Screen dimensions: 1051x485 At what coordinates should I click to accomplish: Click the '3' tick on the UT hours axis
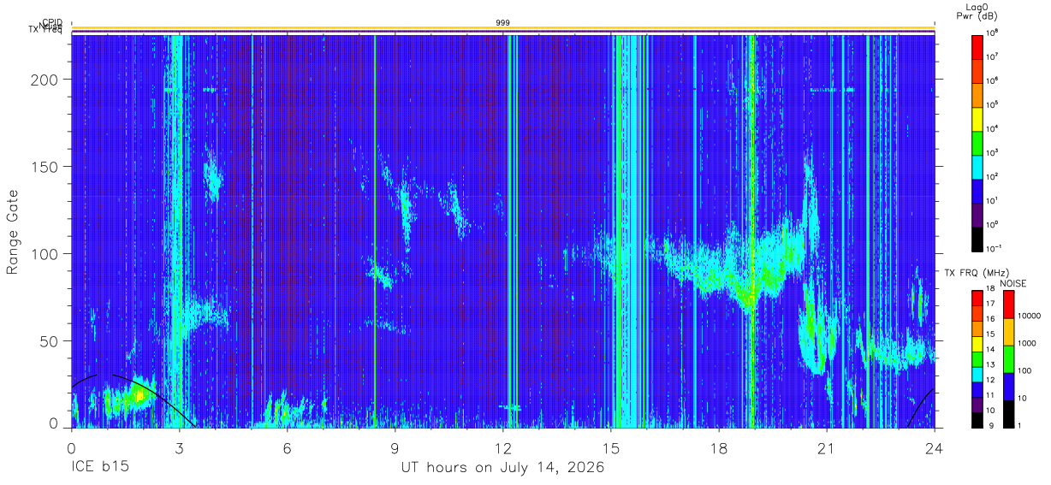179,447
